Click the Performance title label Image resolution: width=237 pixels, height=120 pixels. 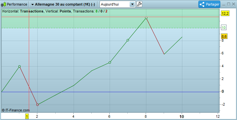[x=17, y=4]
